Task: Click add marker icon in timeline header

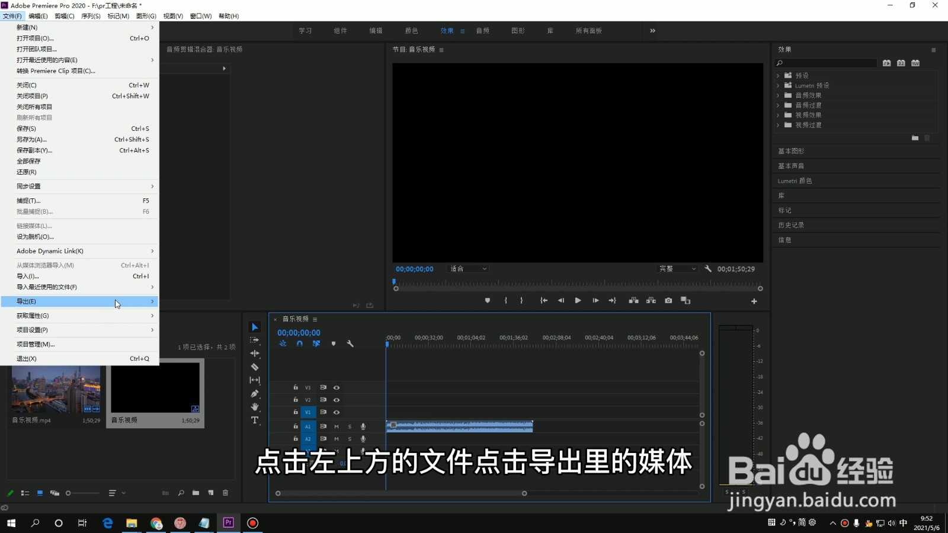Action: (x=334, y=343)
